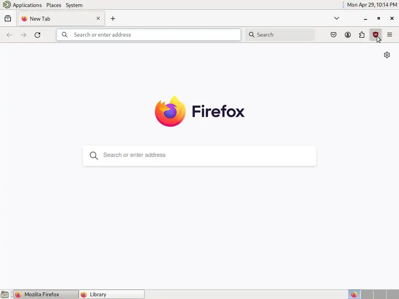The image size is (399, 299).
Task: Save page with Pocket icon
Action: (334, 35)
